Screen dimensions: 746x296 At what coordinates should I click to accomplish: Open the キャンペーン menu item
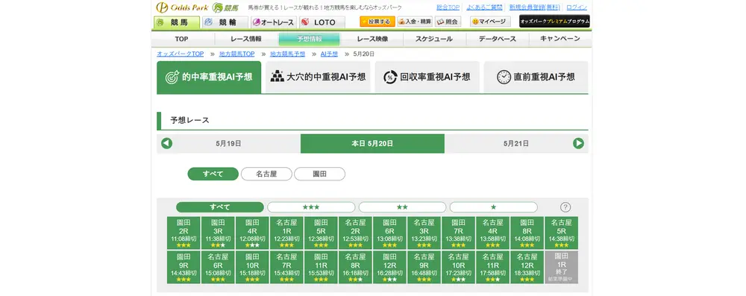click(x=560, y=39)
